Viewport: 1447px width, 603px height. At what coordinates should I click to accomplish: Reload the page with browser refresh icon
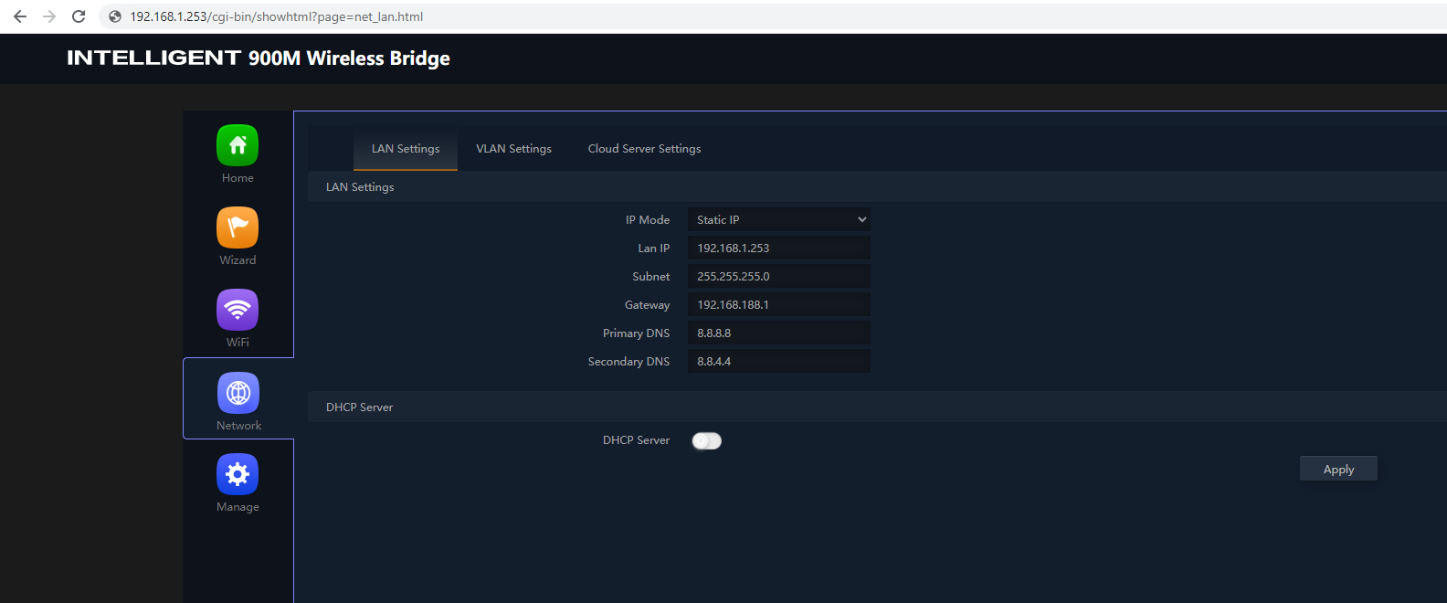click(x=79, y=16)
